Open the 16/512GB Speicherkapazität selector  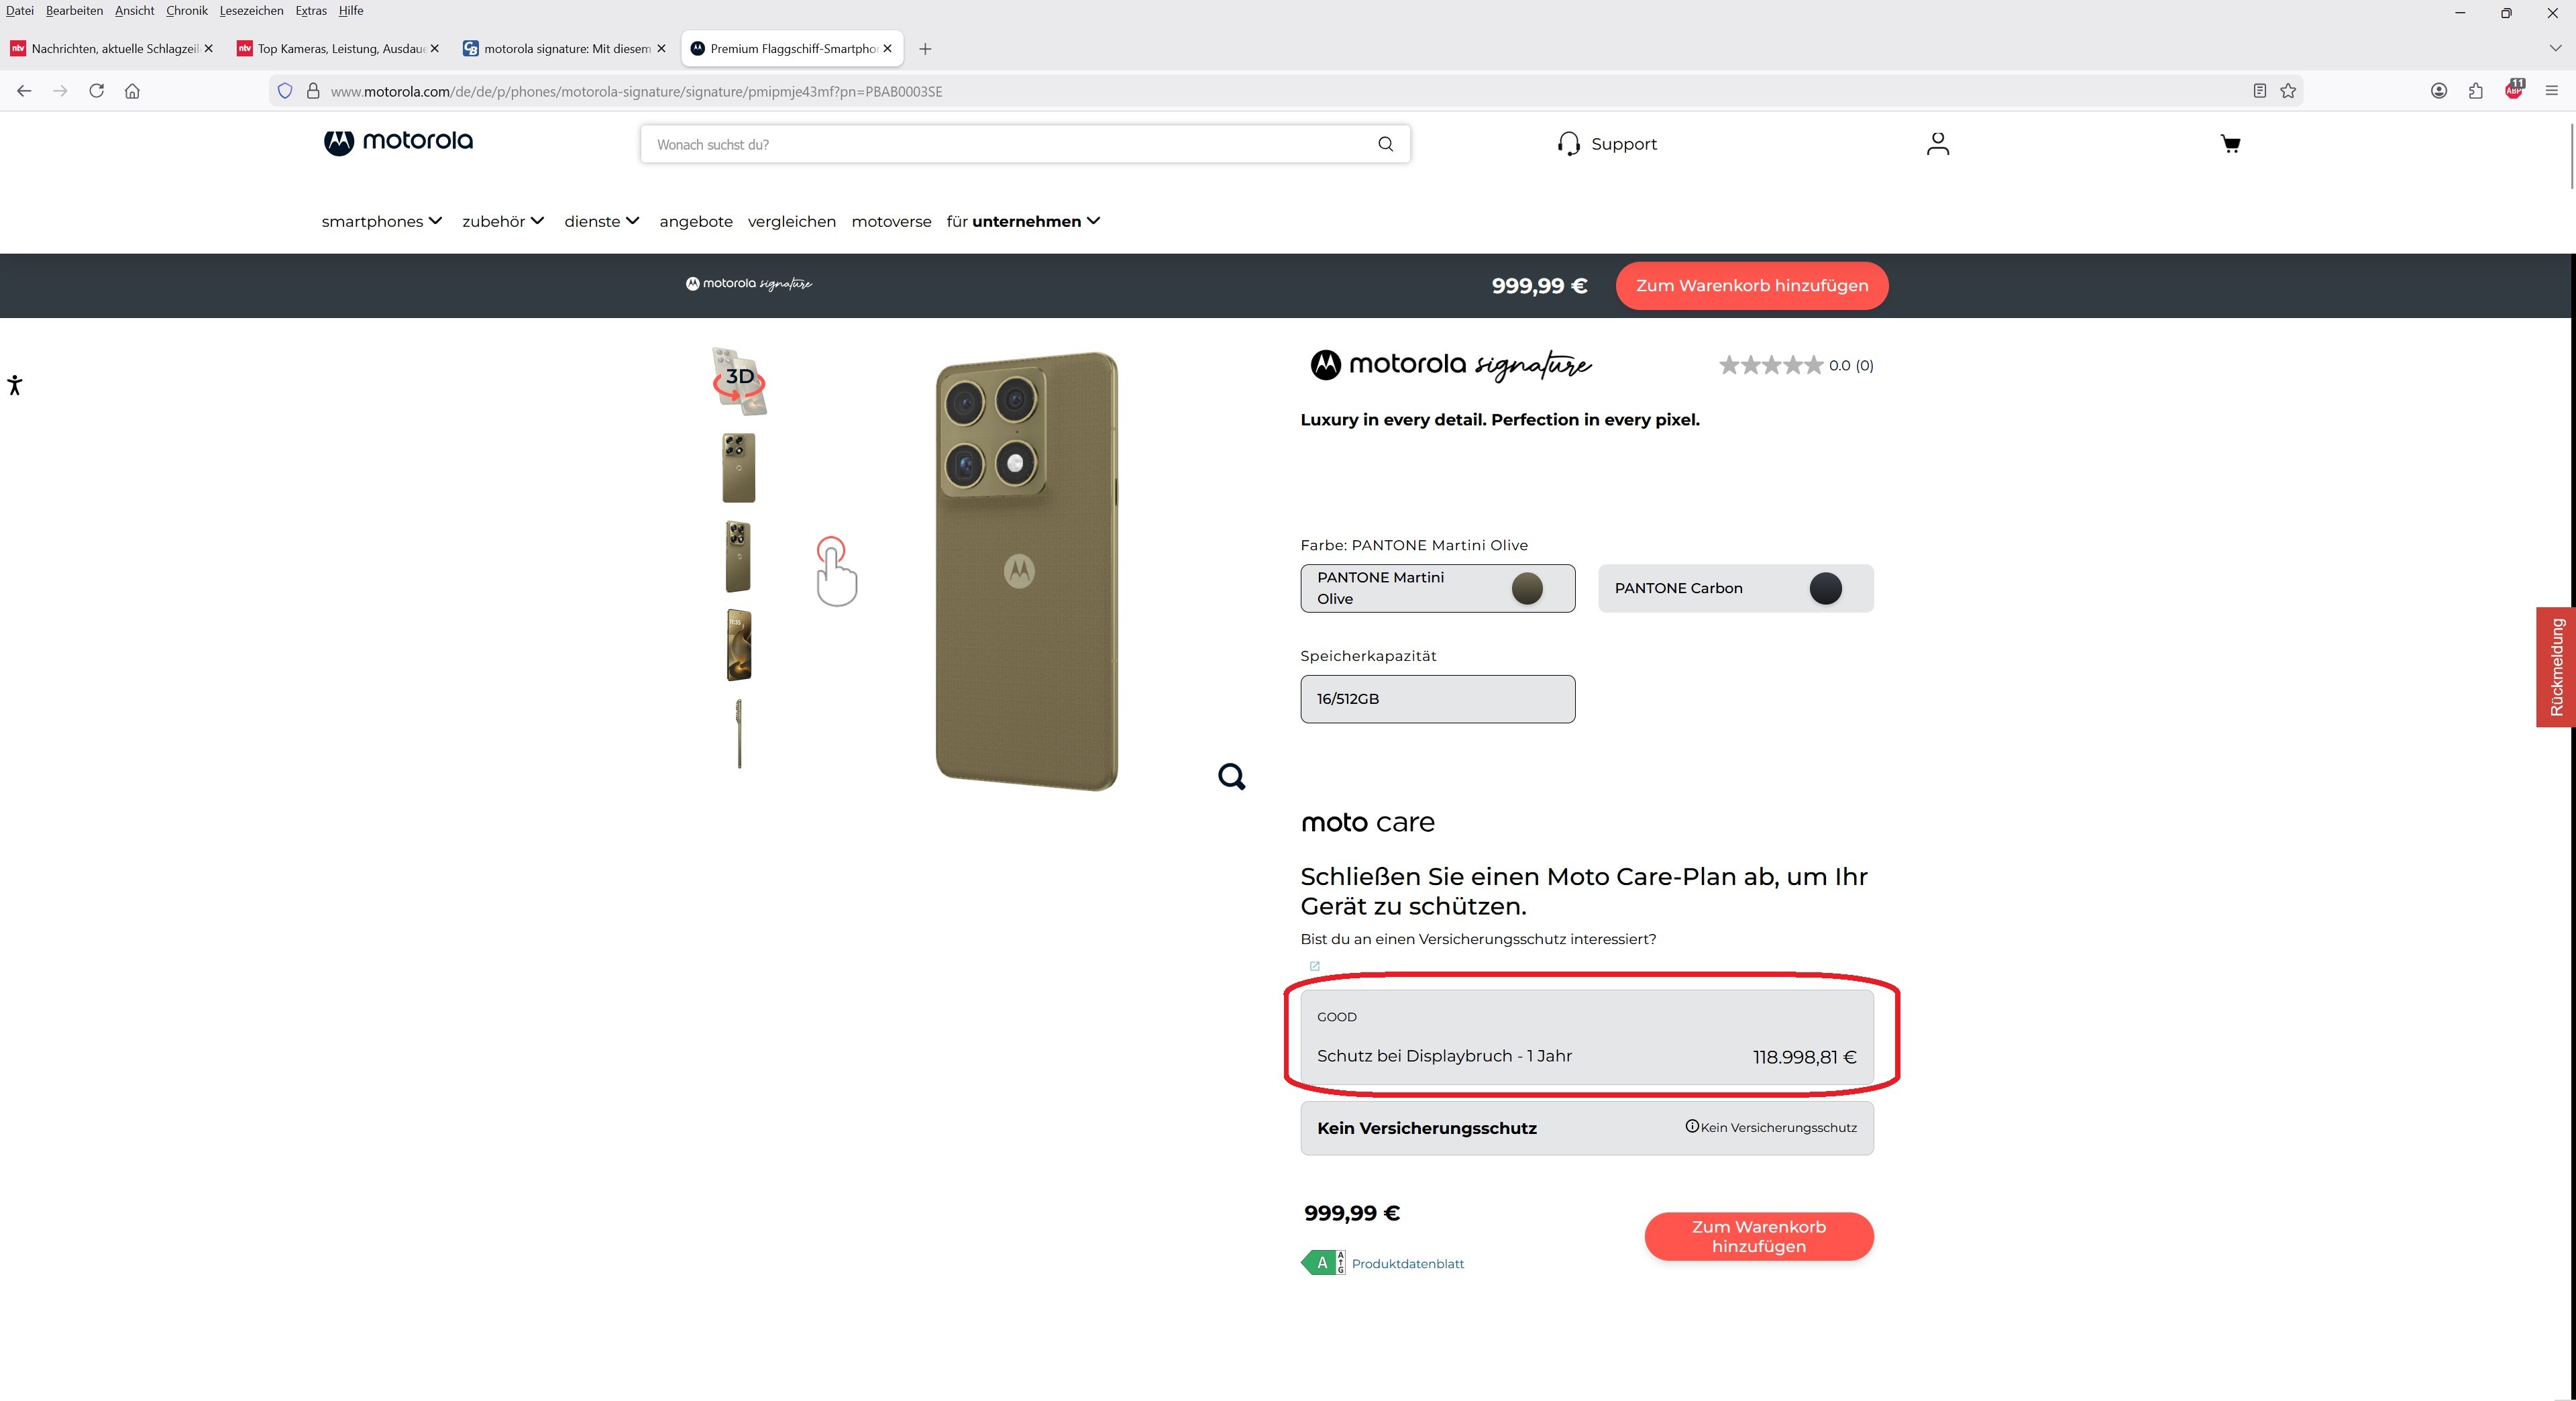point(1437,698)
